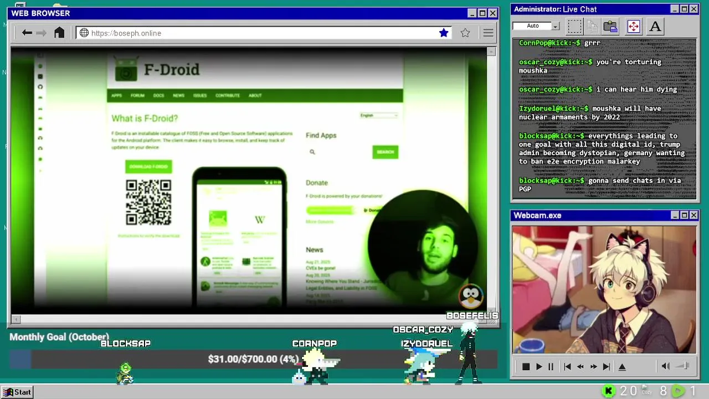
Task: Open the font 'A' icon in Live Chat
Action: click(x=655, y=26)
